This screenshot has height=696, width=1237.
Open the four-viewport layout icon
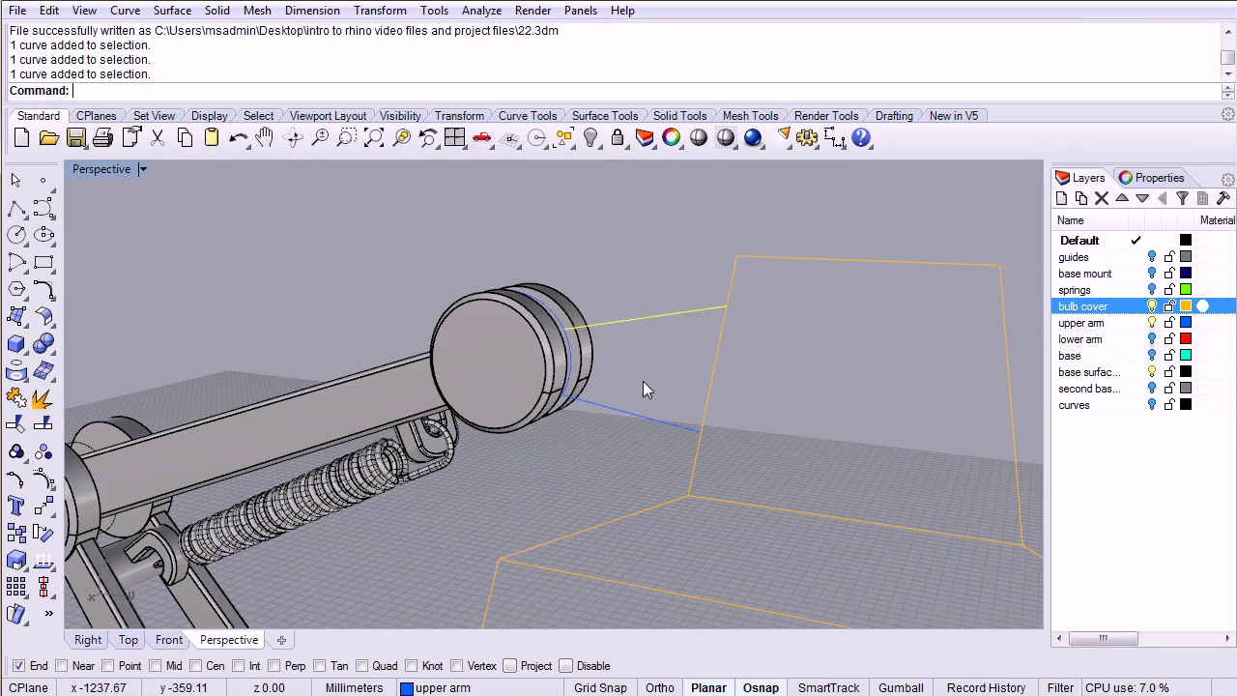(455, 138)
